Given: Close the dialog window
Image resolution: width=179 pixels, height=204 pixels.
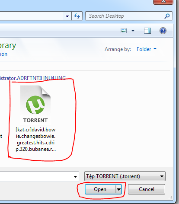Looking at the screenshot, I should (x=163, y=2).
